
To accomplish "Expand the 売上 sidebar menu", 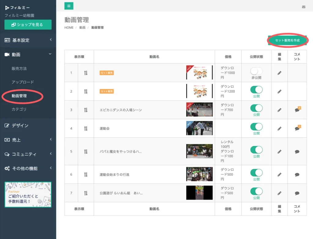I will pos(28,140).
